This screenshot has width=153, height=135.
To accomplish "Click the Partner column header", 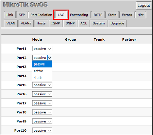I will pyautogui.click(x=129, y=40).
